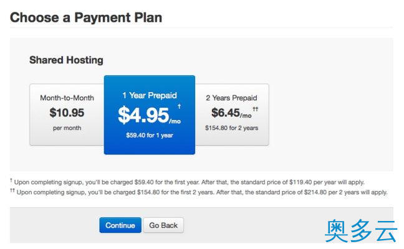Click the single dagger starting first footnote

click(x=11, y=181)
